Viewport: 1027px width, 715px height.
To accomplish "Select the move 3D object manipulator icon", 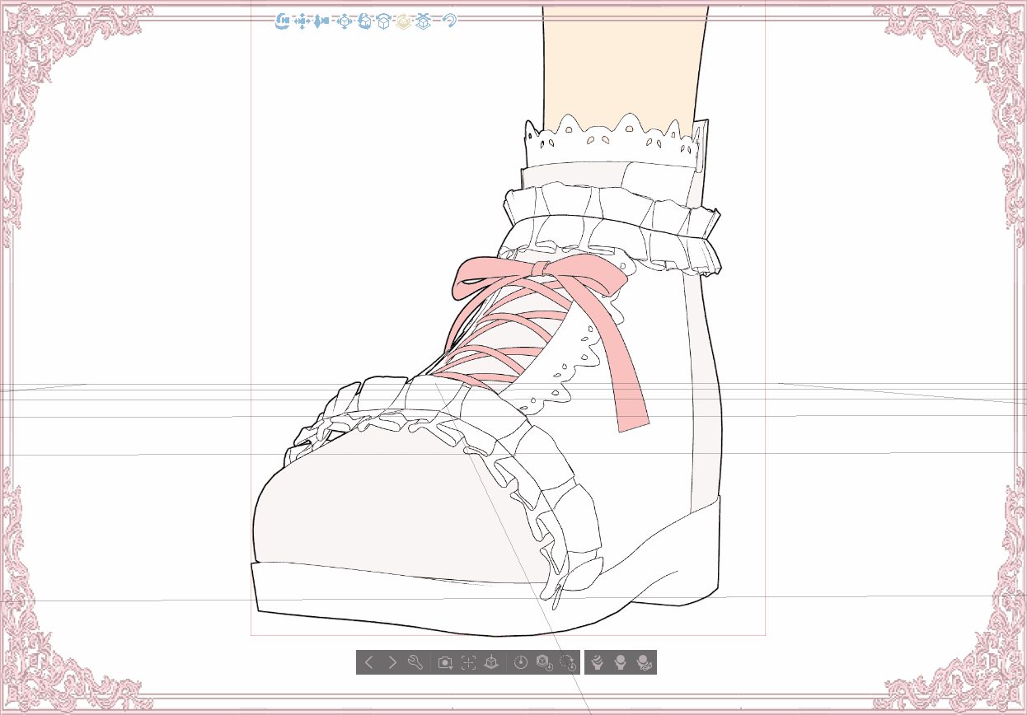I will pyautogui.click(x=345, y=21).
